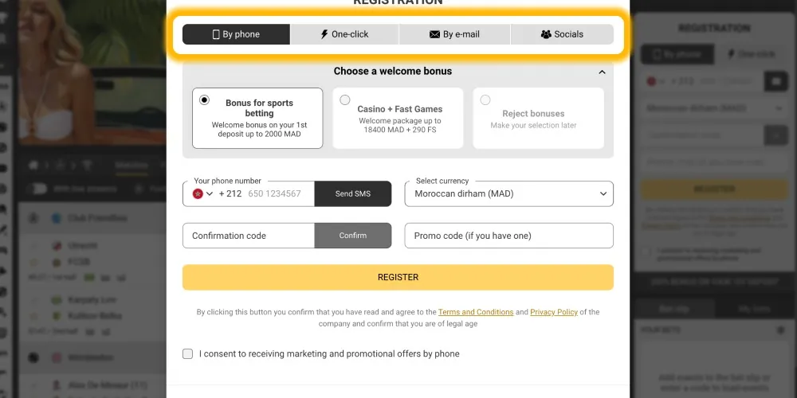The height and width of the screenshot is (398, 797).
Task: Open the Socials registration tab
Action: [x=562, y=34]
